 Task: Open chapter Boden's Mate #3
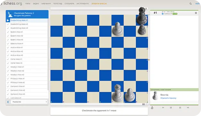pos(27,40)
